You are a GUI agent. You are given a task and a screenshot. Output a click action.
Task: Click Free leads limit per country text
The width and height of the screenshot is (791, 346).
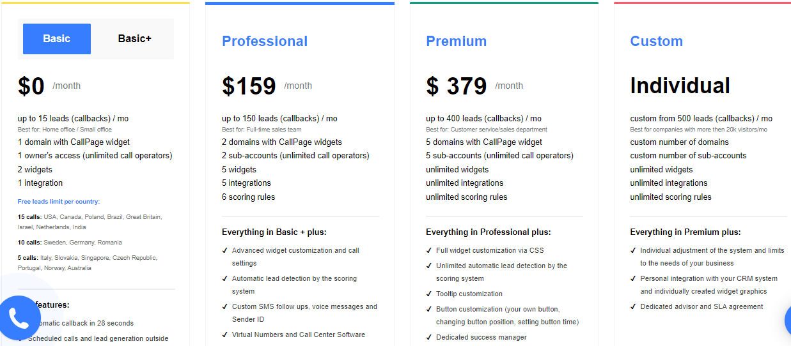(59, 202)
